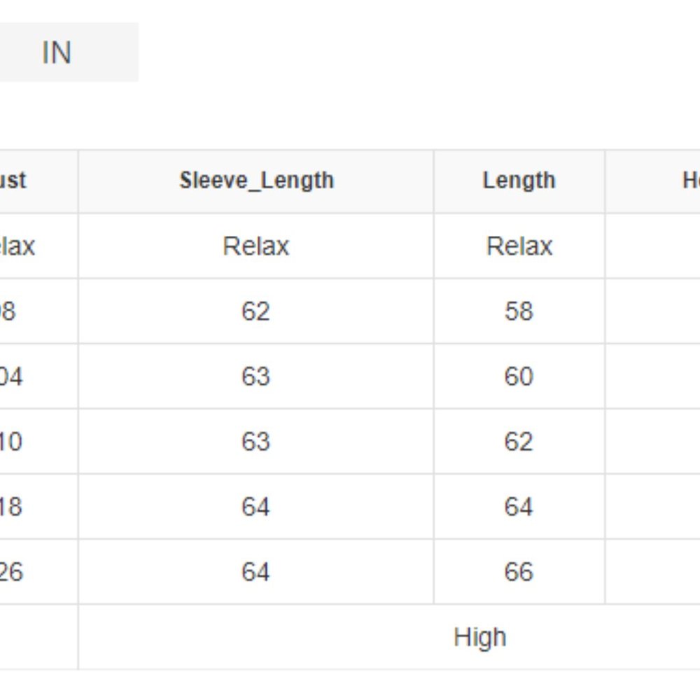Click length value 66
This screenshot has height=700, width=700.
point(519,572)
